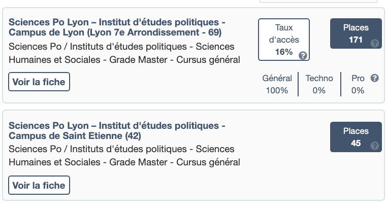The height and width of the screenshot is (211, 386).
Task: Click the Pro 0% statistic
Action: pyautogui.click(x=358, y=84)
